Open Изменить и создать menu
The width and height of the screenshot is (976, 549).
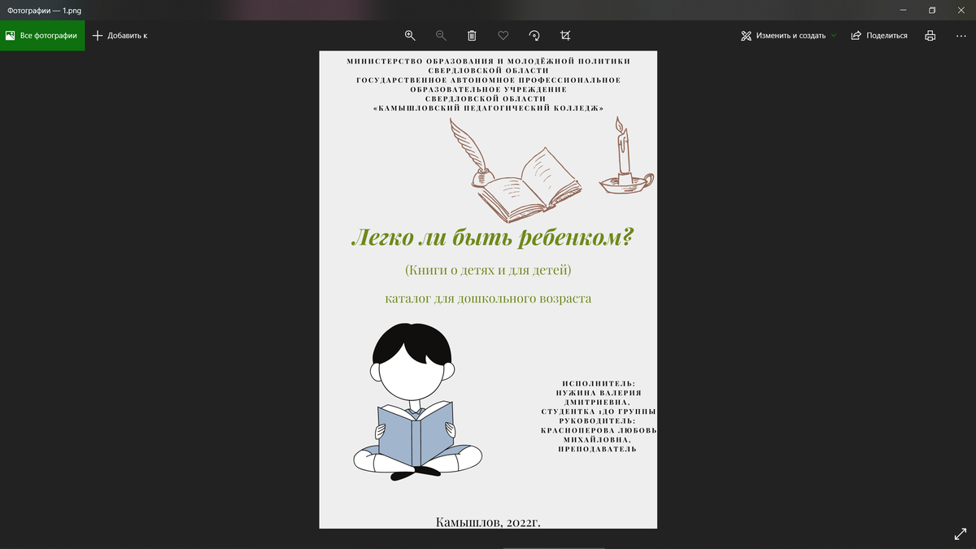788,36
